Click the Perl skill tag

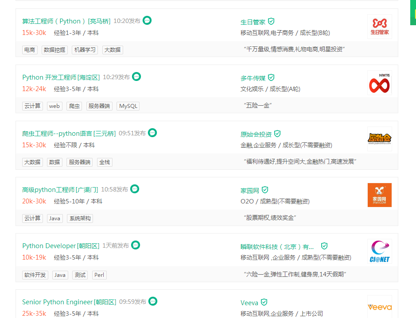click(99, 275)
